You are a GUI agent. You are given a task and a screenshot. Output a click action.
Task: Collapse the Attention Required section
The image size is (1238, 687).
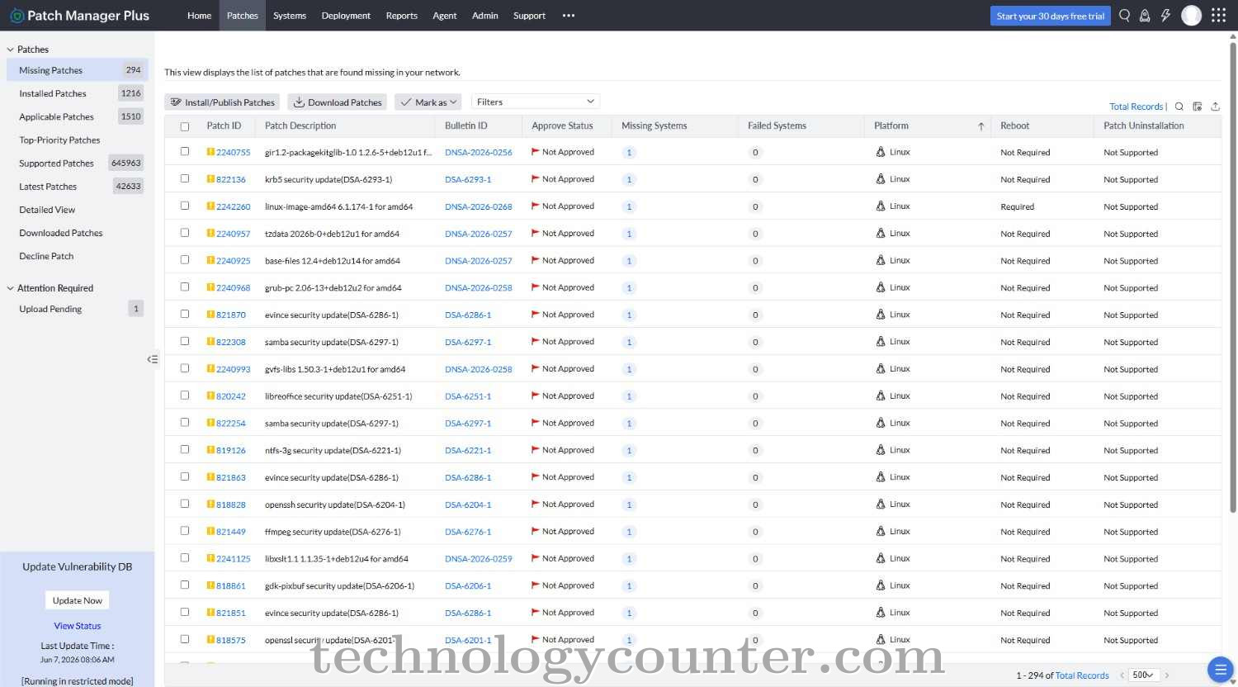pyautogui.click(x=10, y=288)
